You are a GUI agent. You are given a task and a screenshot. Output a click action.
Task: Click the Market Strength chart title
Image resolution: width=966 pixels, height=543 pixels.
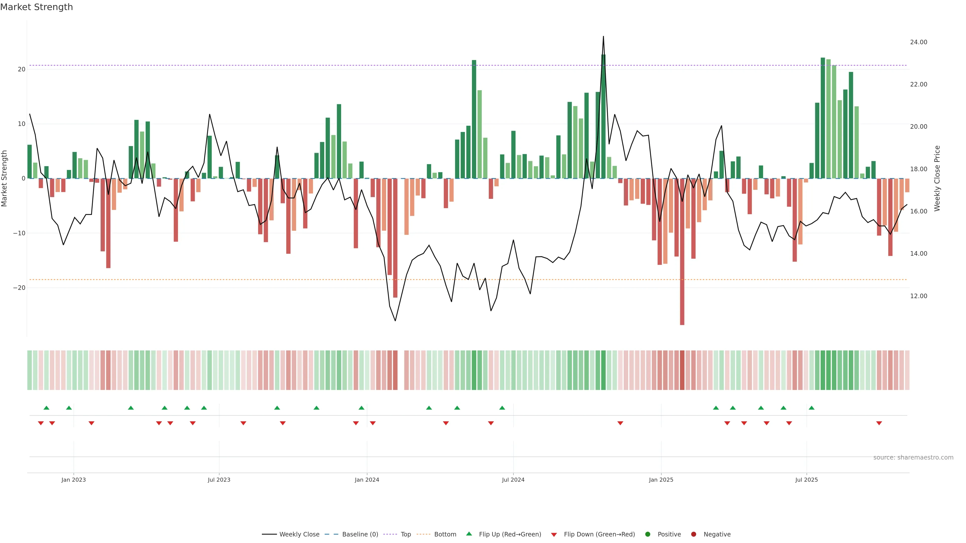point(36,7)
